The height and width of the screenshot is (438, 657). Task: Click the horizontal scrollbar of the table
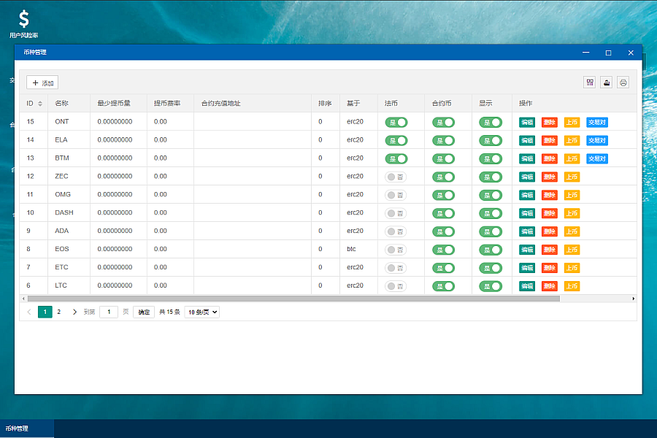pos(293,299)
